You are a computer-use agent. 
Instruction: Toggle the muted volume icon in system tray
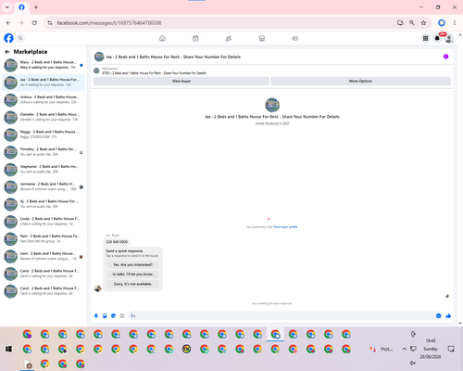click(x=413, y=363)
